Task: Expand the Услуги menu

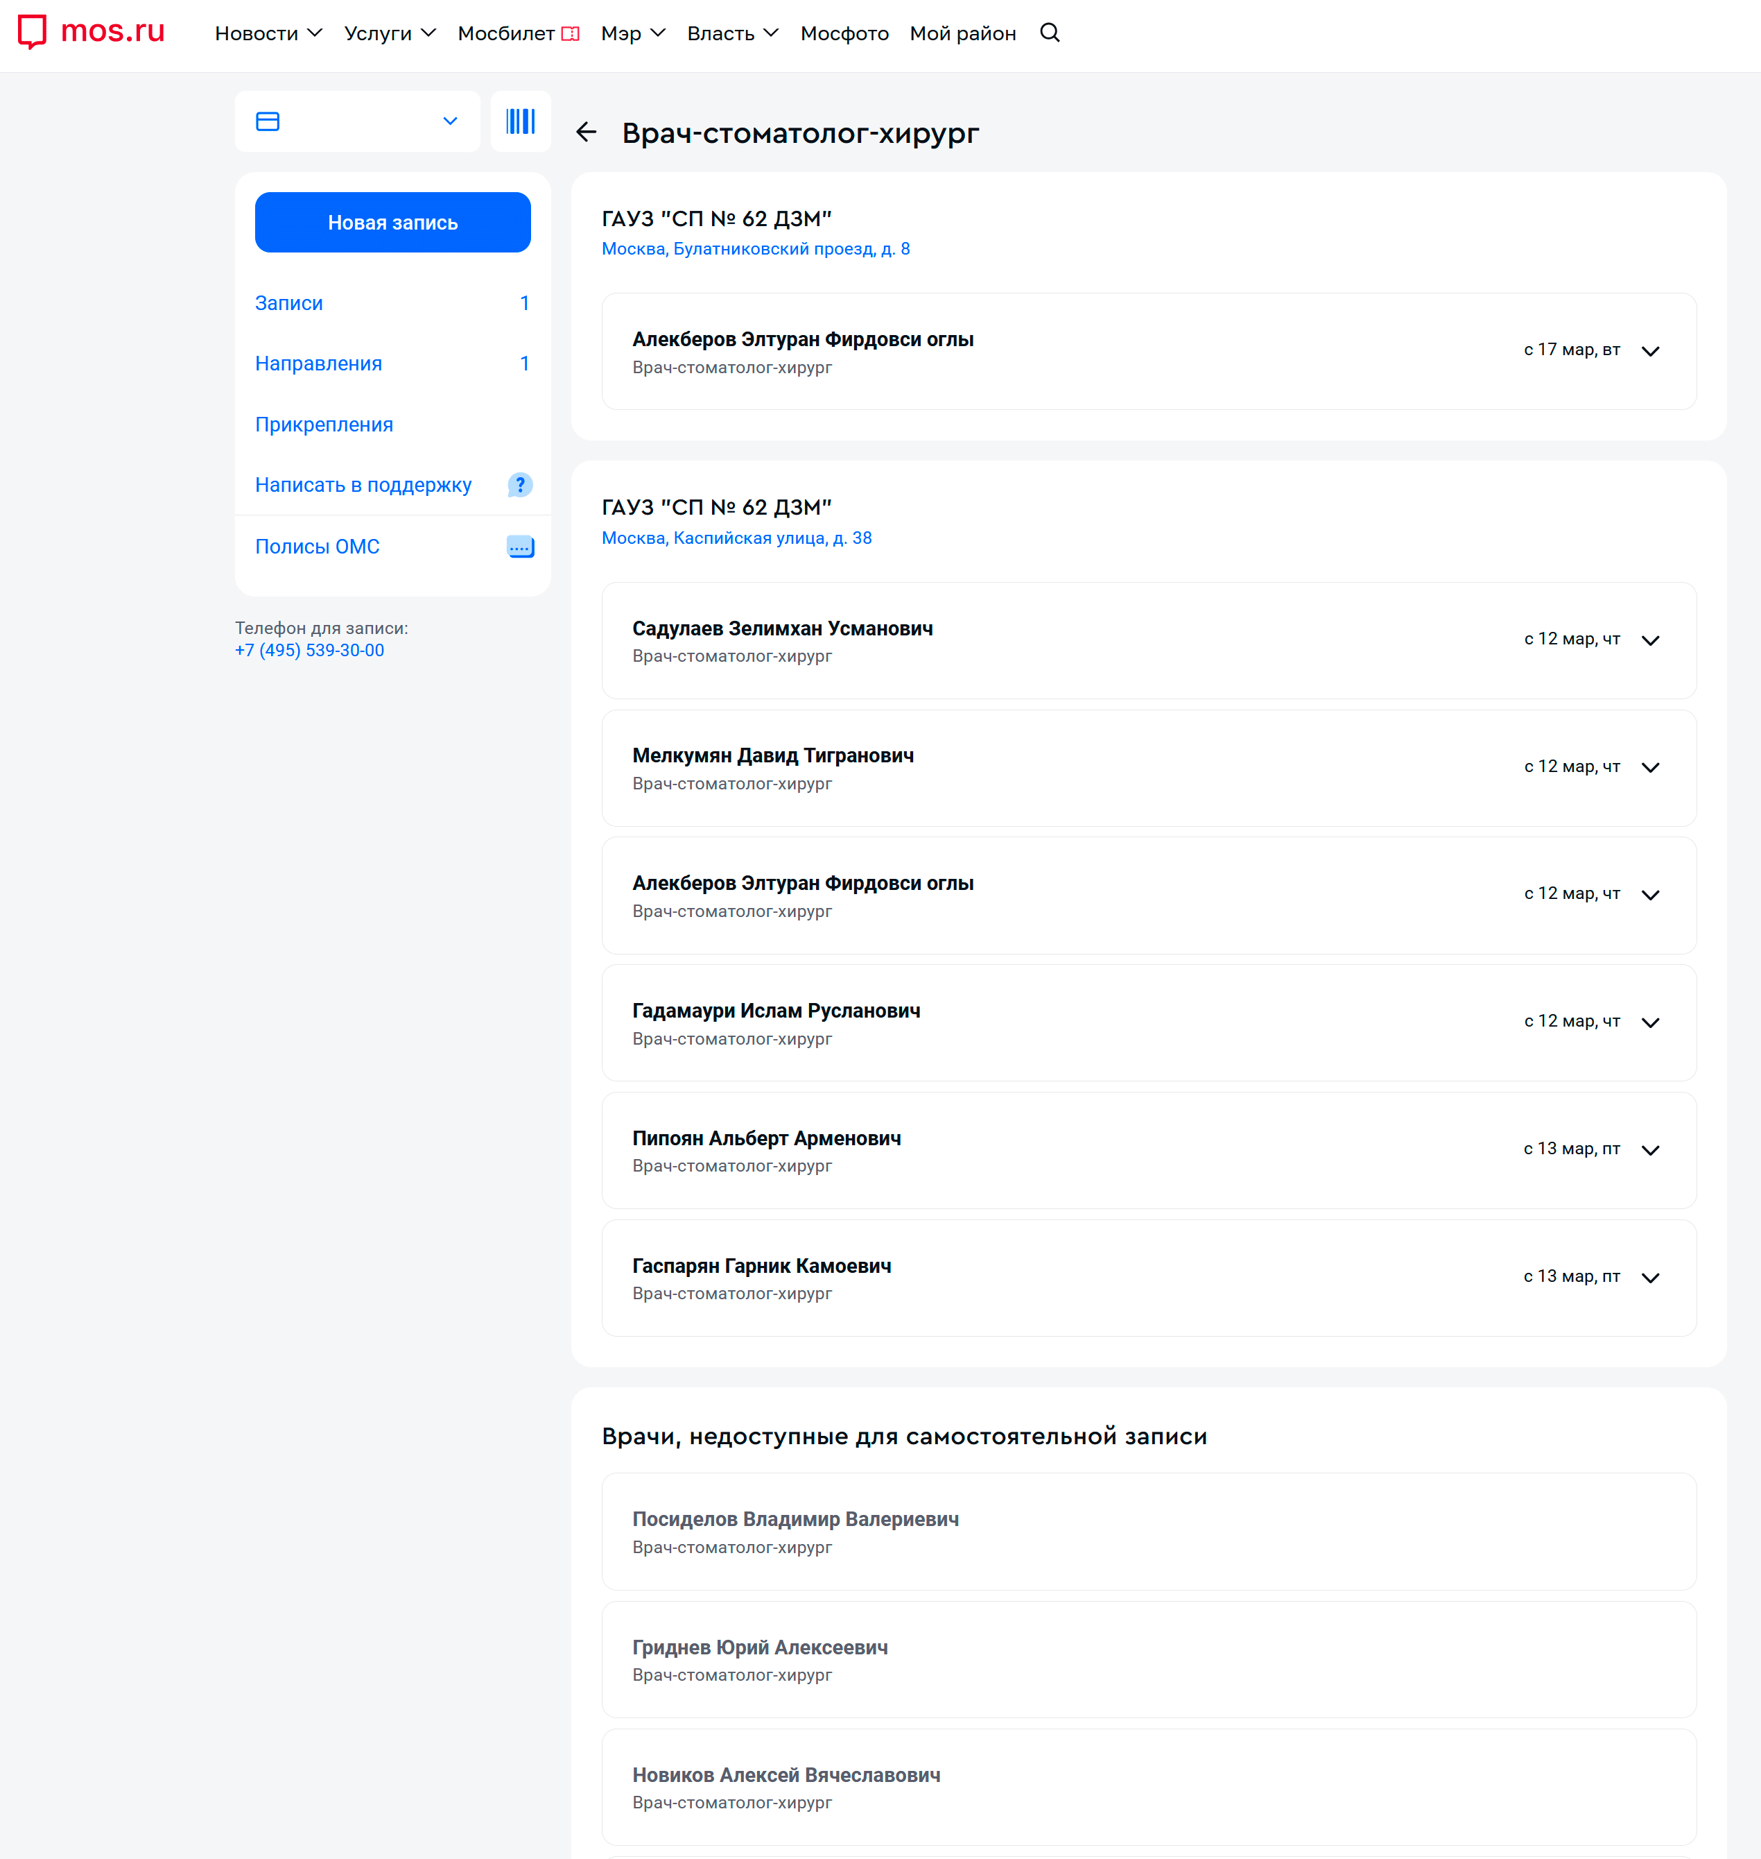Action: point(390,34)
